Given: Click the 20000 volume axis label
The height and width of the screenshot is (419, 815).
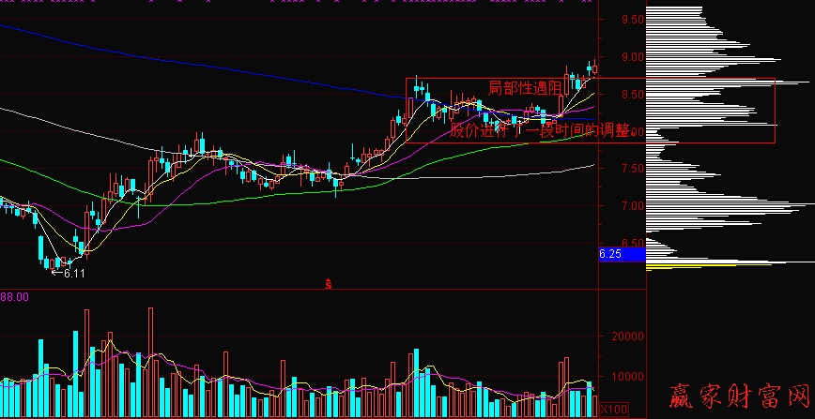Looking at the screenshot, I should coord(624,336).
